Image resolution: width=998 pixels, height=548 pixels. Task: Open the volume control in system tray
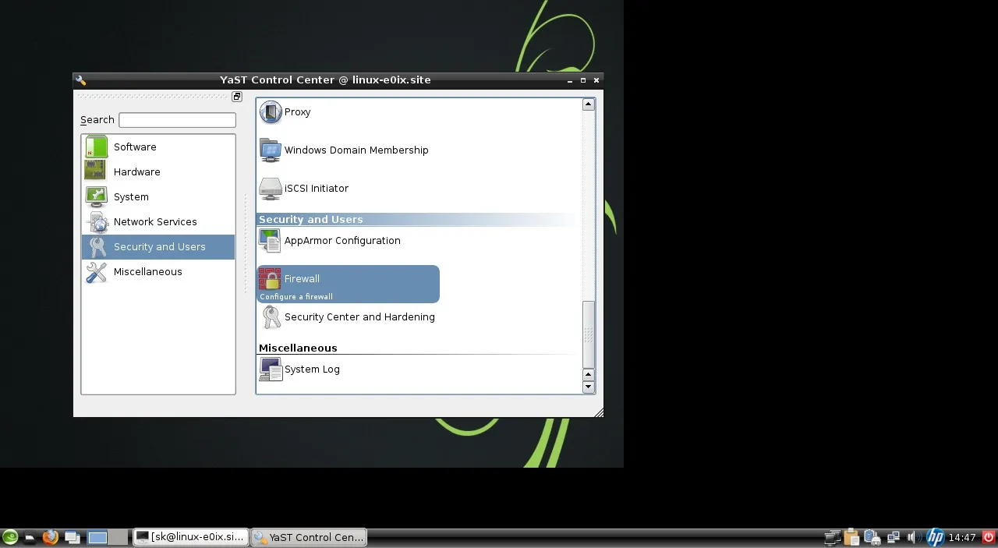pos(912,537)
